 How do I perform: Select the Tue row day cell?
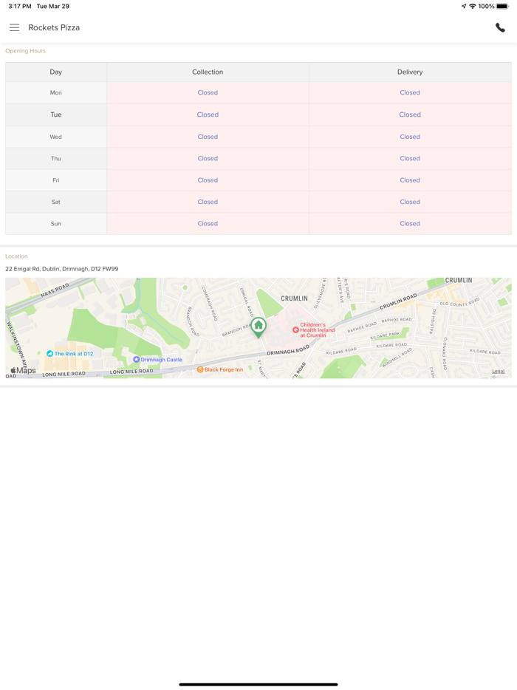pos(56,115)
